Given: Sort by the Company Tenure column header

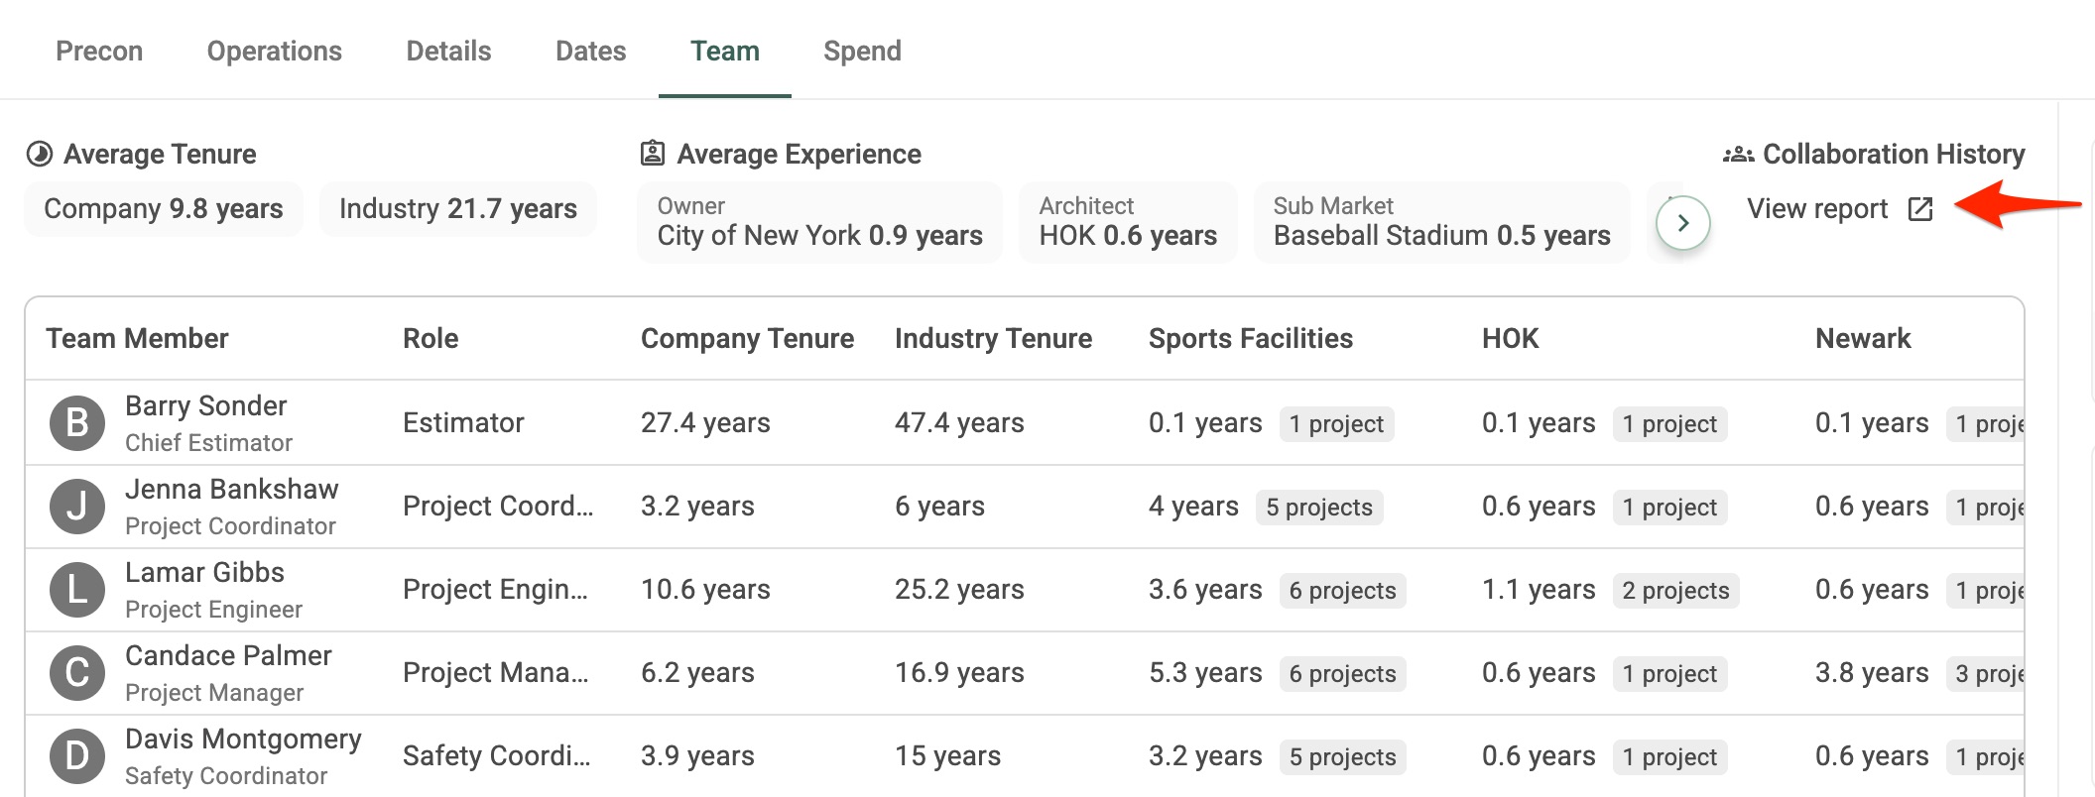Looking at the screenshot, I should 747,338.
